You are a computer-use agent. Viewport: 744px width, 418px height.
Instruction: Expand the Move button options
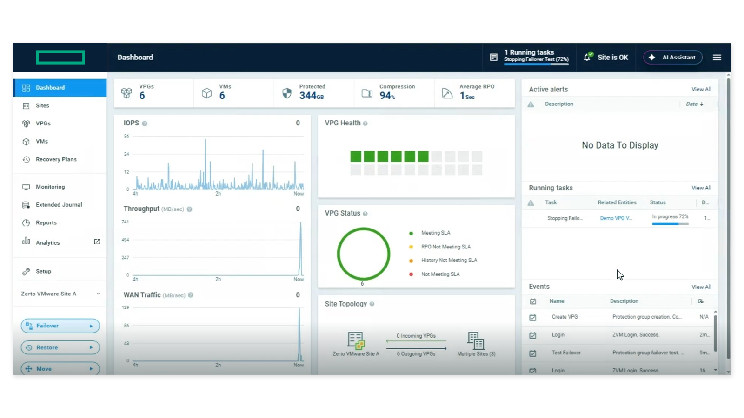coord(91,369)
